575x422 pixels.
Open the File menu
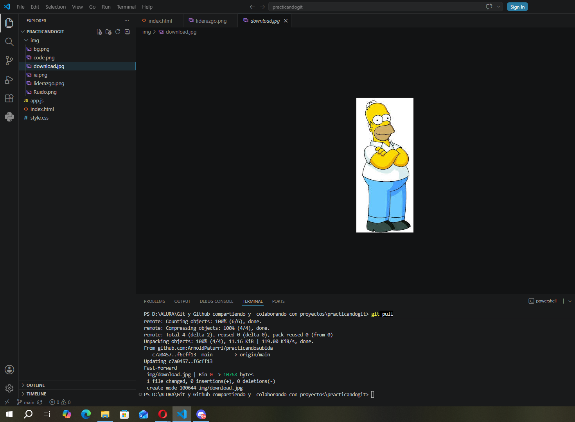coord(21,7)
